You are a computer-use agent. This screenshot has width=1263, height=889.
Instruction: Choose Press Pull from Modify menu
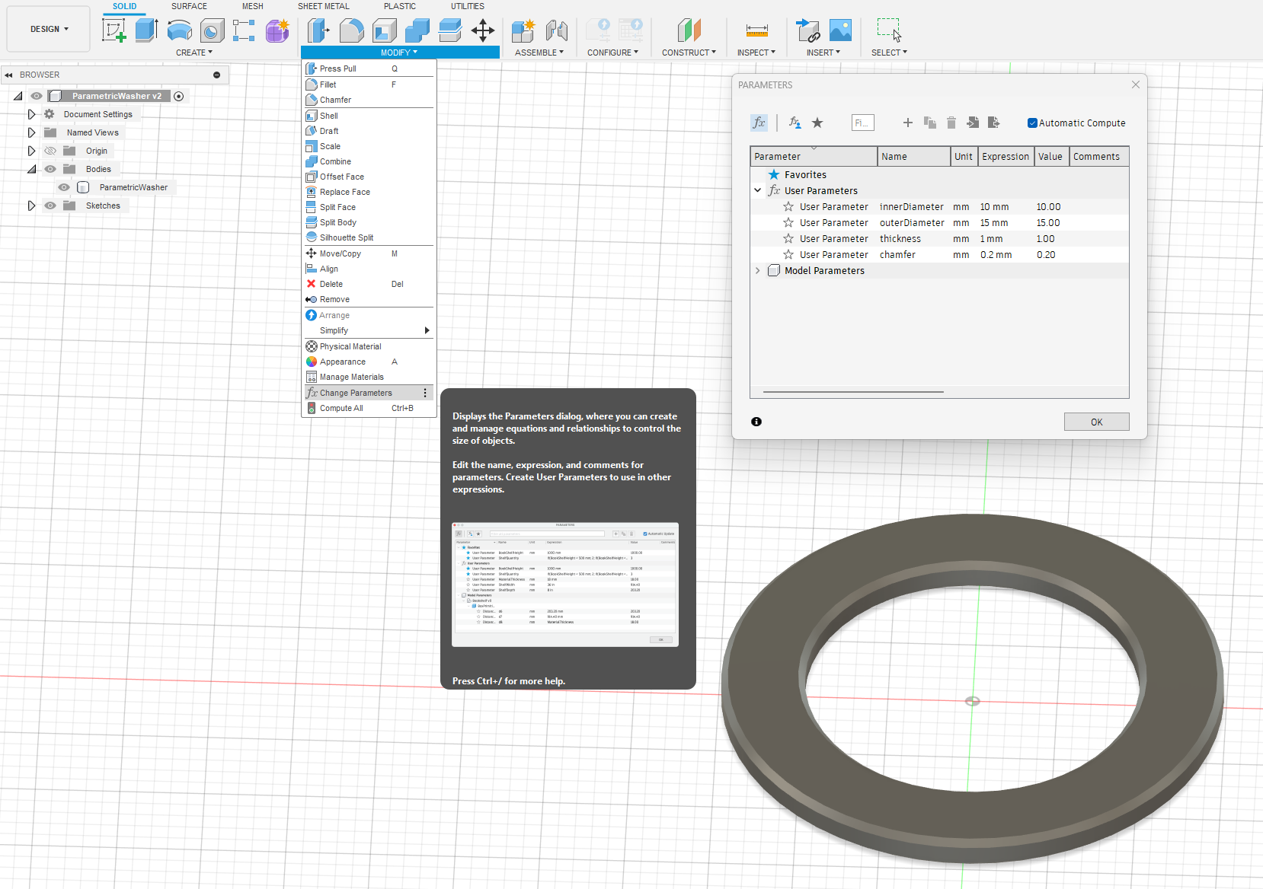coord(369,69)
